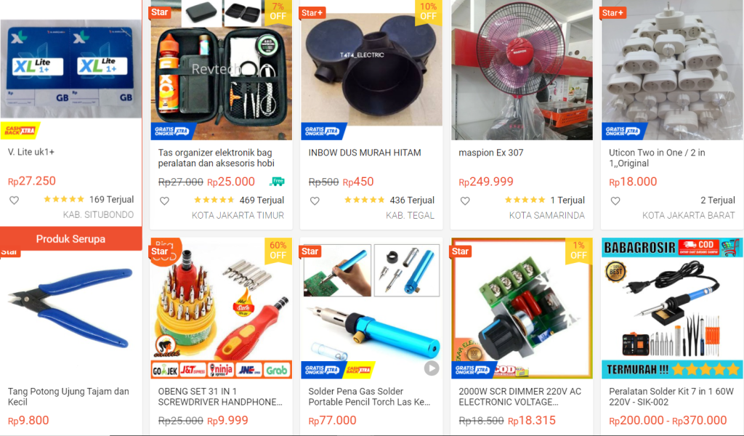This screenshot has height=436, width=744.
Task: Like the INBOW DUS MURAH HITAM item
Action: [315, 201]
